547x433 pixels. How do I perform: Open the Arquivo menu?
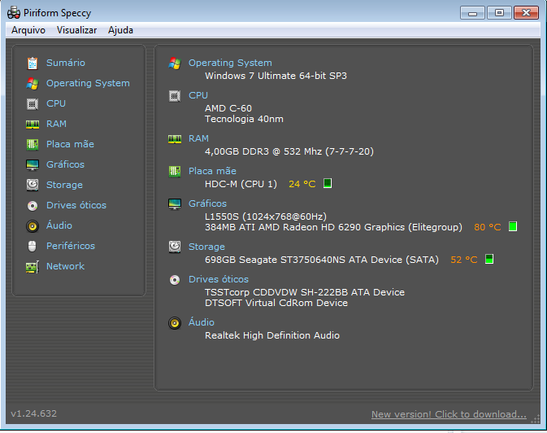pyautogui.click(x=28, y=30)
